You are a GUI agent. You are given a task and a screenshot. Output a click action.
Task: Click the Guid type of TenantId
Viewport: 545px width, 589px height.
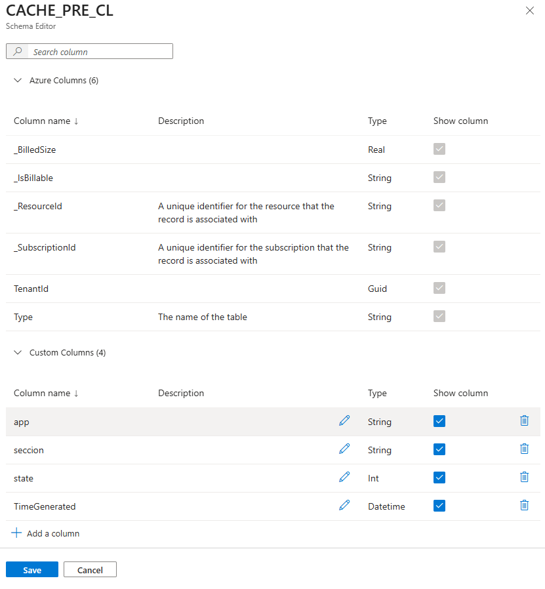(377, 289)
